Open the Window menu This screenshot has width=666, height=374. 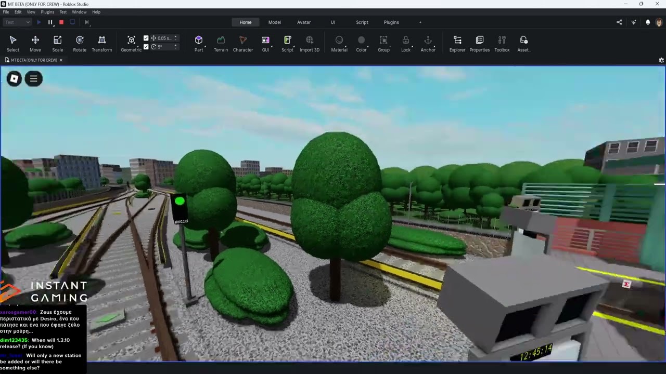click(x=79, y=12)
